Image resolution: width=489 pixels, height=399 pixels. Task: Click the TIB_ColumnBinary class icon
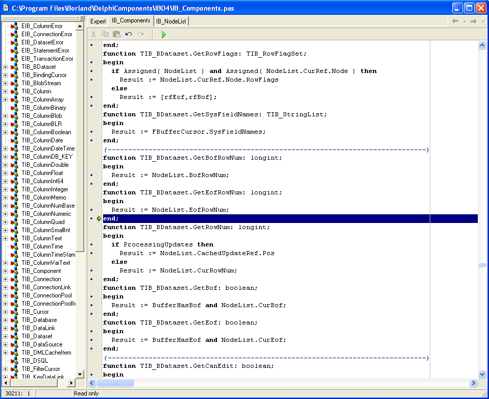(14, 108)
